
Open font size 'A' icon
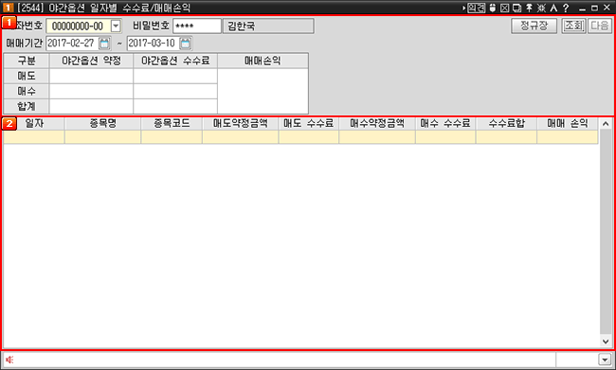tap(553, 8)
